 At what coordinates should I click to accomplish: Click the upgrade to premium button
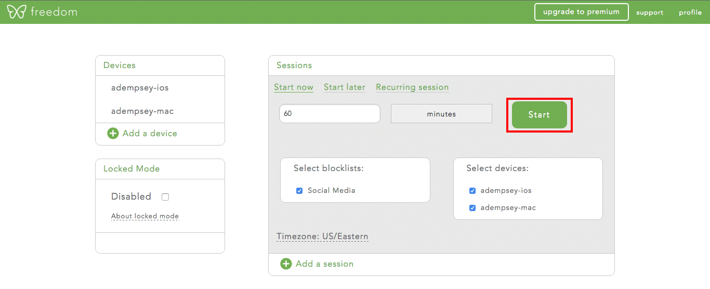(581, 12)
